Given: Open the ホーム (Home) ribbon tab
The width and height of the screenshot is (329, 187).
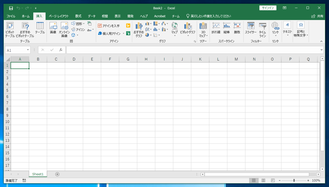Looking at the screenshot, I should pyautogui.click(x=25, y=16).
